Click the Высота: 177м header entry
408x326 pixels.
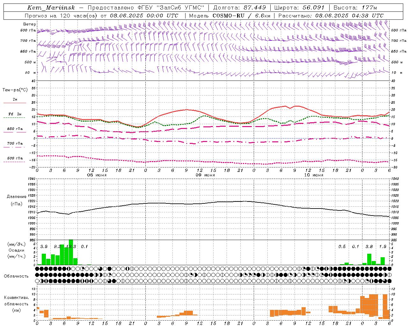(x=355, y=8)
